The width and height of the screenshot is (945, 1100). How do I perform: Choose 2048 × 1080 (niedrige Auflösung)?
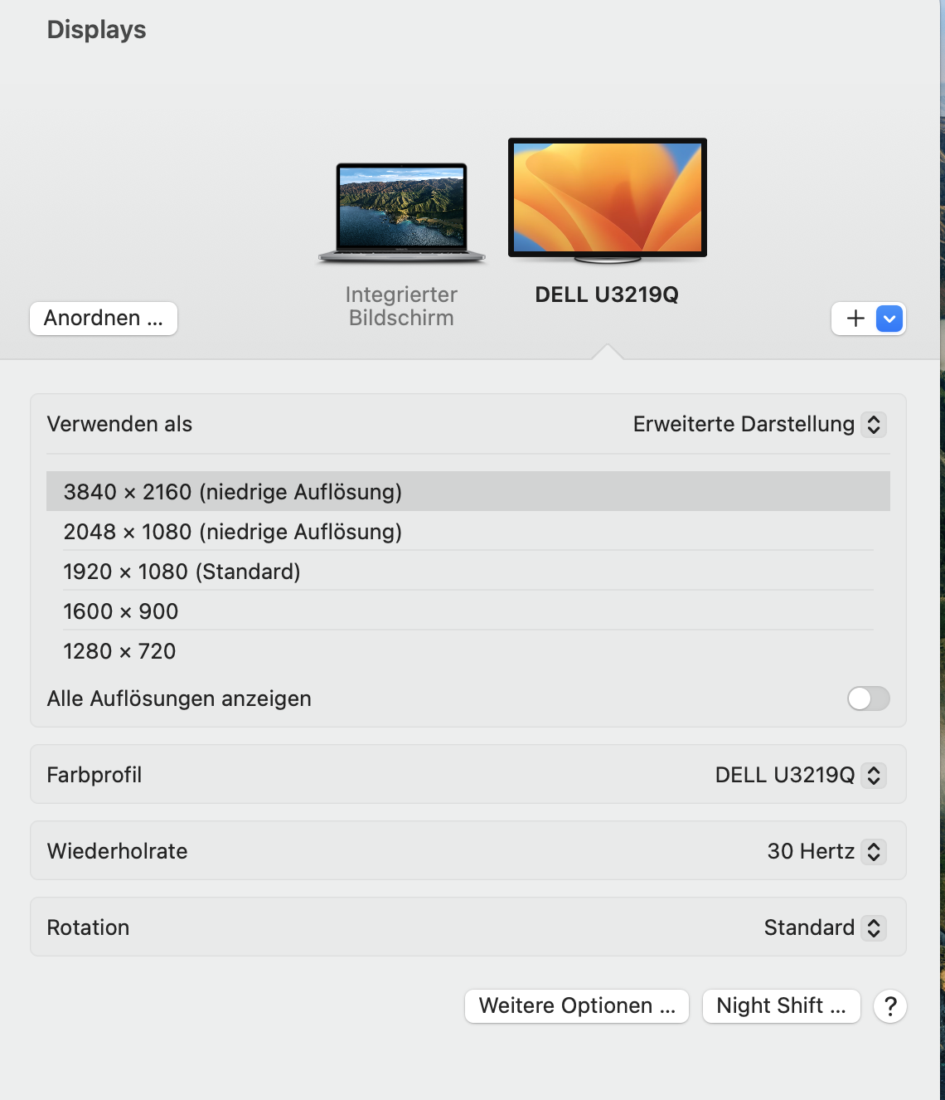point(468,532)
